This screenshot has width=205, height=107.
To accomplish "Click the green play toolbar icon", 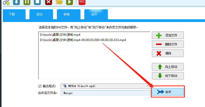I will coord(70,2).
